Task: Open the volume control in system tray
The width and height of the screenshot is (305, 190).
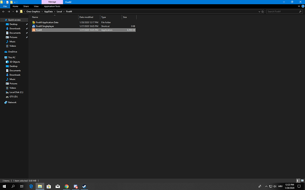Action: click(275, 186)
